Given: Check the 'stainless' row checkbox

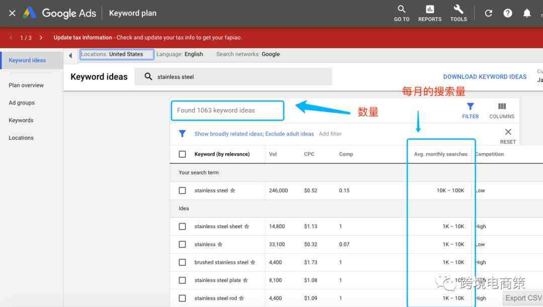Looking at the screenshot, I should coord(182,244).
